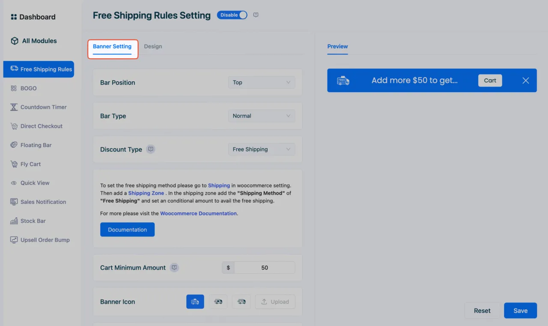Screen dimensions: 548x326
Task: Close the preview banner with the X icon
Action: 526,81
